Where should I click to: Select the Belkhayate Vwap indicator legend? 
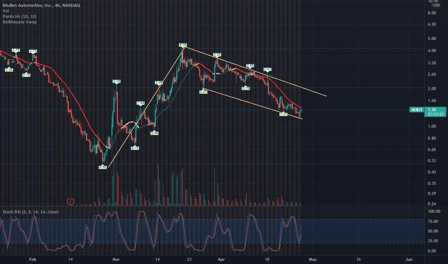[x=20, y=22]
